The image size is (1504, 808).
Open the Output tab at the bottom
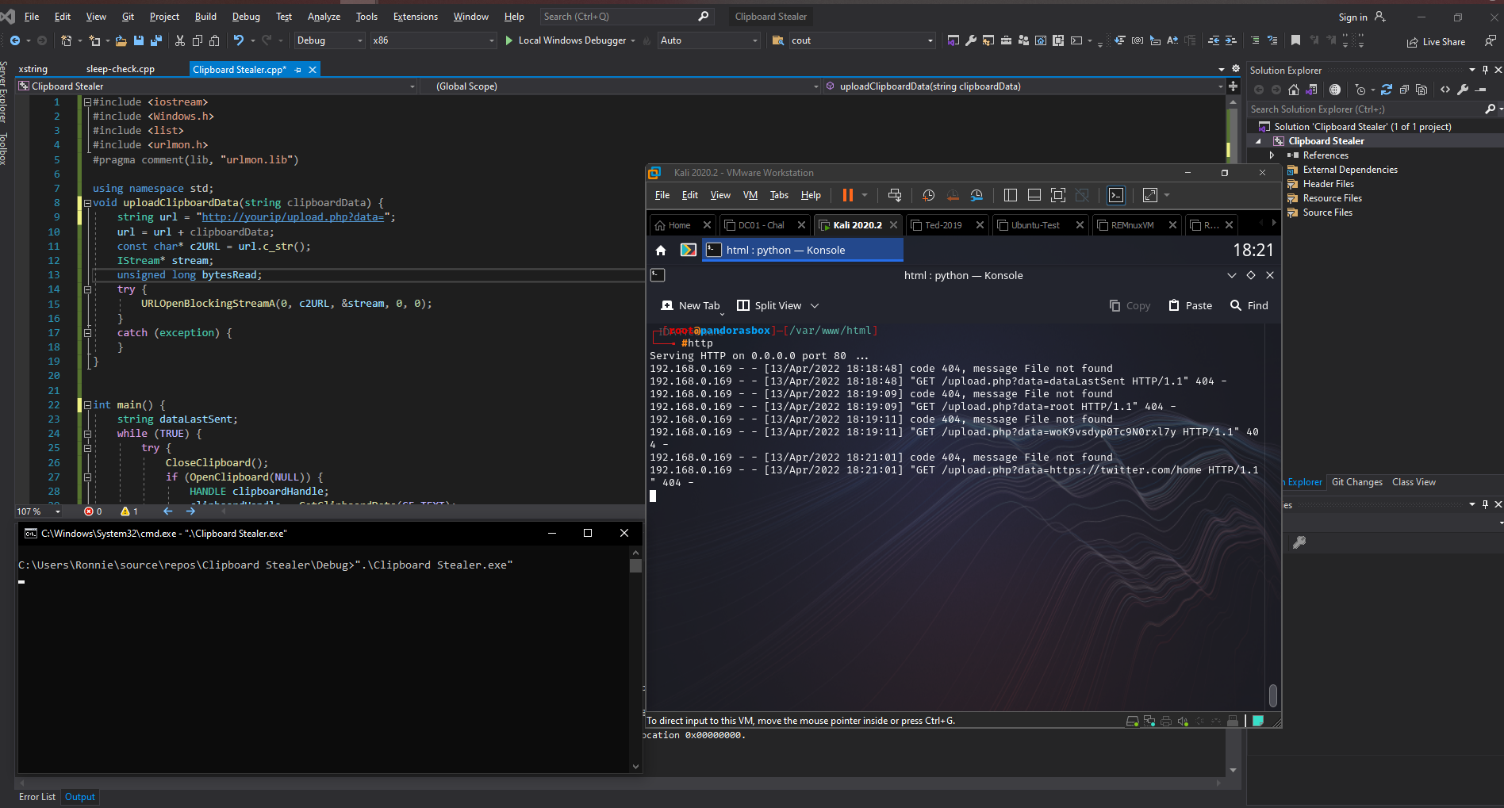coord(79,797)
